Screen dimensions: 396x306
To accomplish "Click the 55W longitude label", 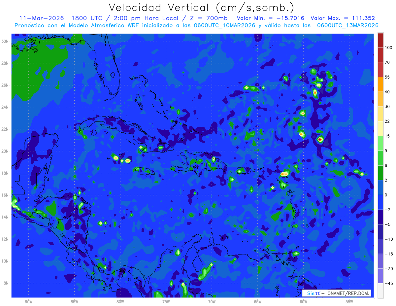I will tap(349, 302).
